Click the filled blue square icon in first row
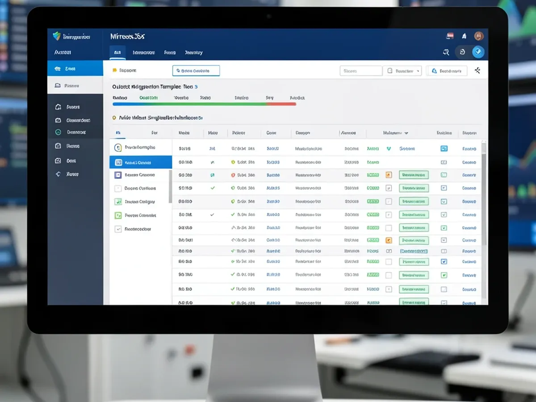Image resolution: width=536 pixels, height=402 pixels. (444, 149)
